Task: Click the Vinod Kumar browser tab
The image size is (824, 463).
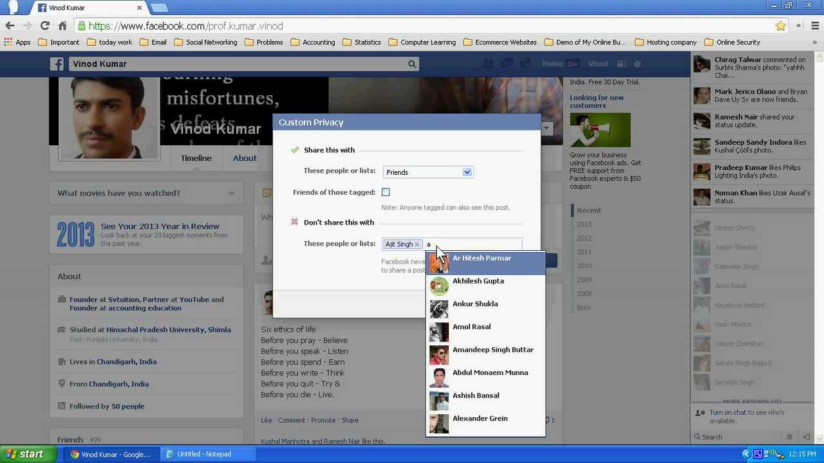Action: pyautogui.click(x=90, y=8)
